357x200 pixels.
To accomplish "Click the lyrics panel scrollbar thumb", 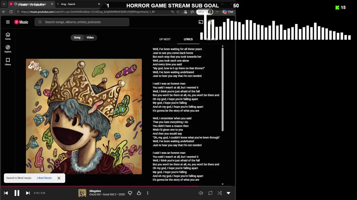I will pyautogui.click(x=223, y=89).
